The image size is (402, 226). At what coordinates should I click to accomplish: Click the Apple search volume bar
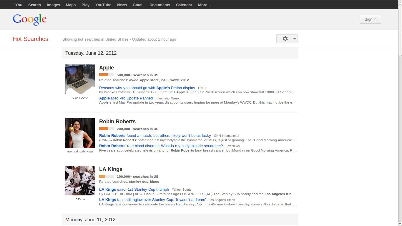(x=107, y=75)
